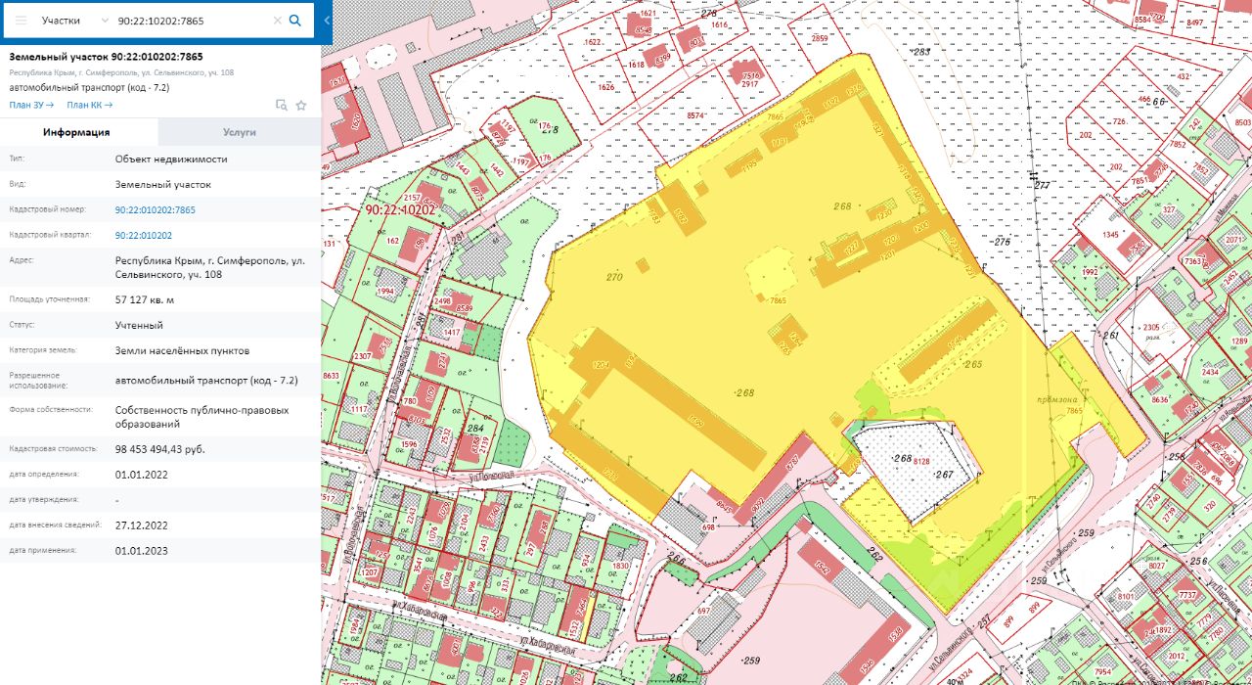Click parcel 7737 on the map
The width and height of the screenshot is (1252, 685).
click(1187, 595)
